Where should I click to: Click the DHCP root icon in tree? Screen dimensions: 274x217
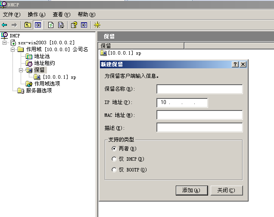(x=4, y=35)
